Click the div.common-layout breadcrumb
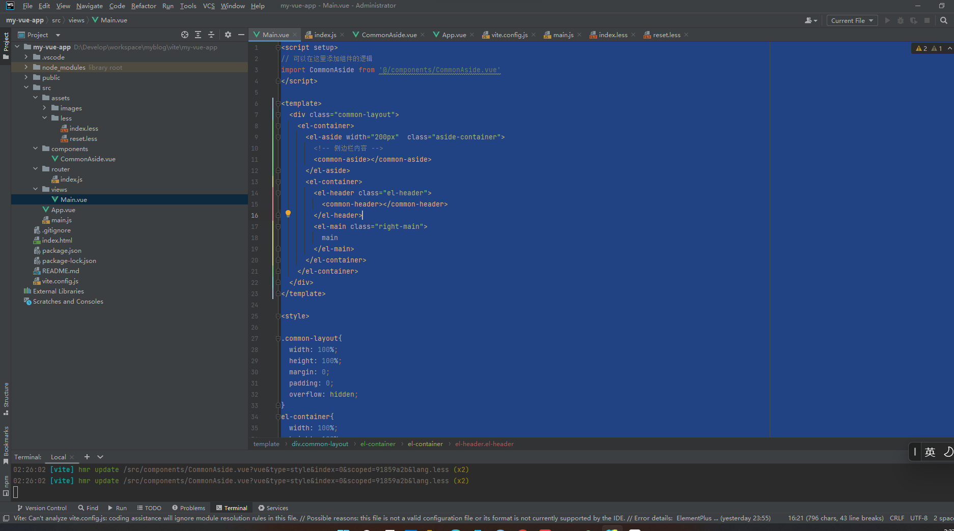 [x=320, y=444]
